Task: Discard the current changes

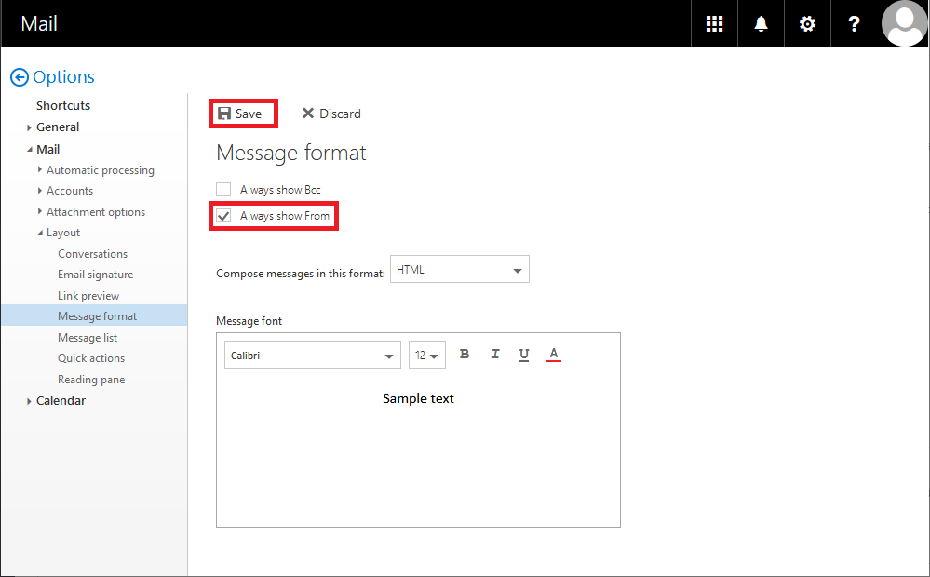Action: pyautogui.click(x=330, y=113)
